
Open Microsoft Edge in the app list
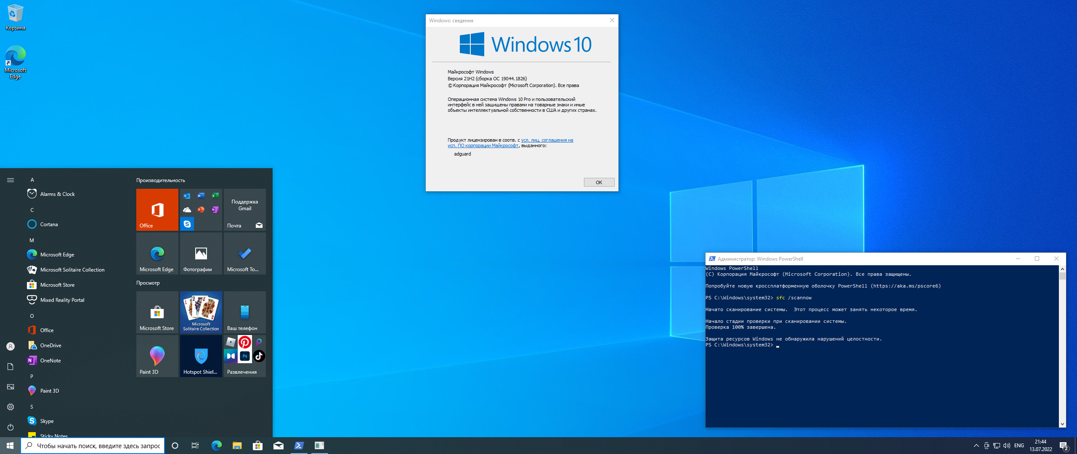[76, 254]
